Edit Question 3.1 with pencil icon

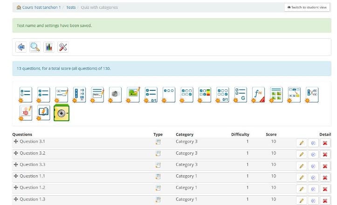302,143
